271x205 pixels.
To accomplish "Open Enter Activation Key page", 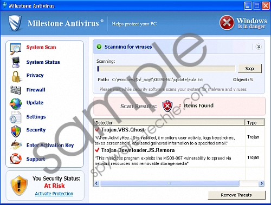I will (50, 146).
